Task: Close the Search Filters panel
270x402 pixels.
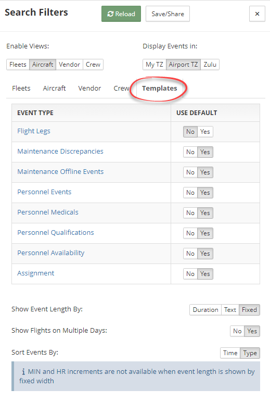Action: point(257,14)
